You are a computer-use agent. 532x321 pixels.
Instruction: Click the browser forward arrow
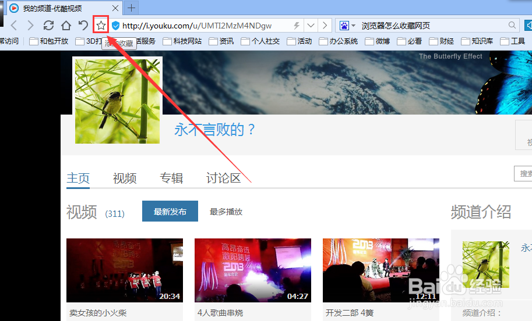coord(30,26)
